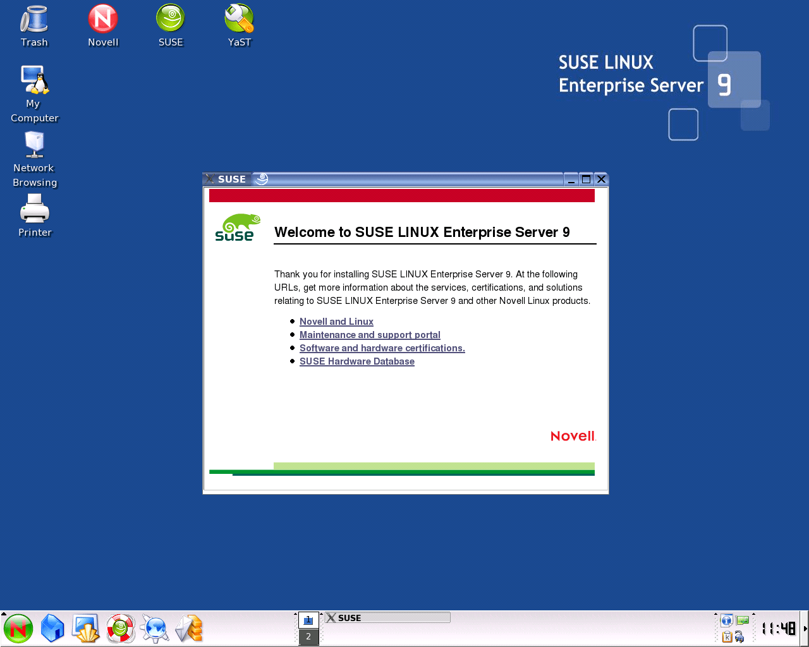Screen dimensions: 809x647
Task: Open the SUSE Hardware Database link
Action: [357, 361]
